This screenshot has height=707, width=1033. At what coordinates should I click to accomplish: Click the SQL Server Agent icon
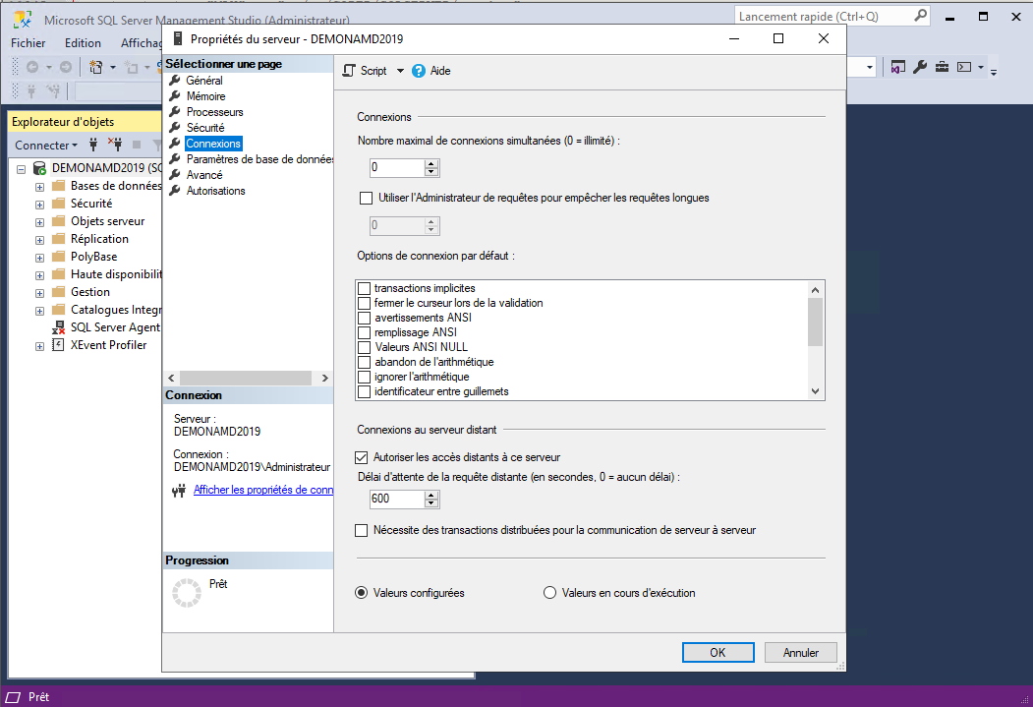(59, 327)
